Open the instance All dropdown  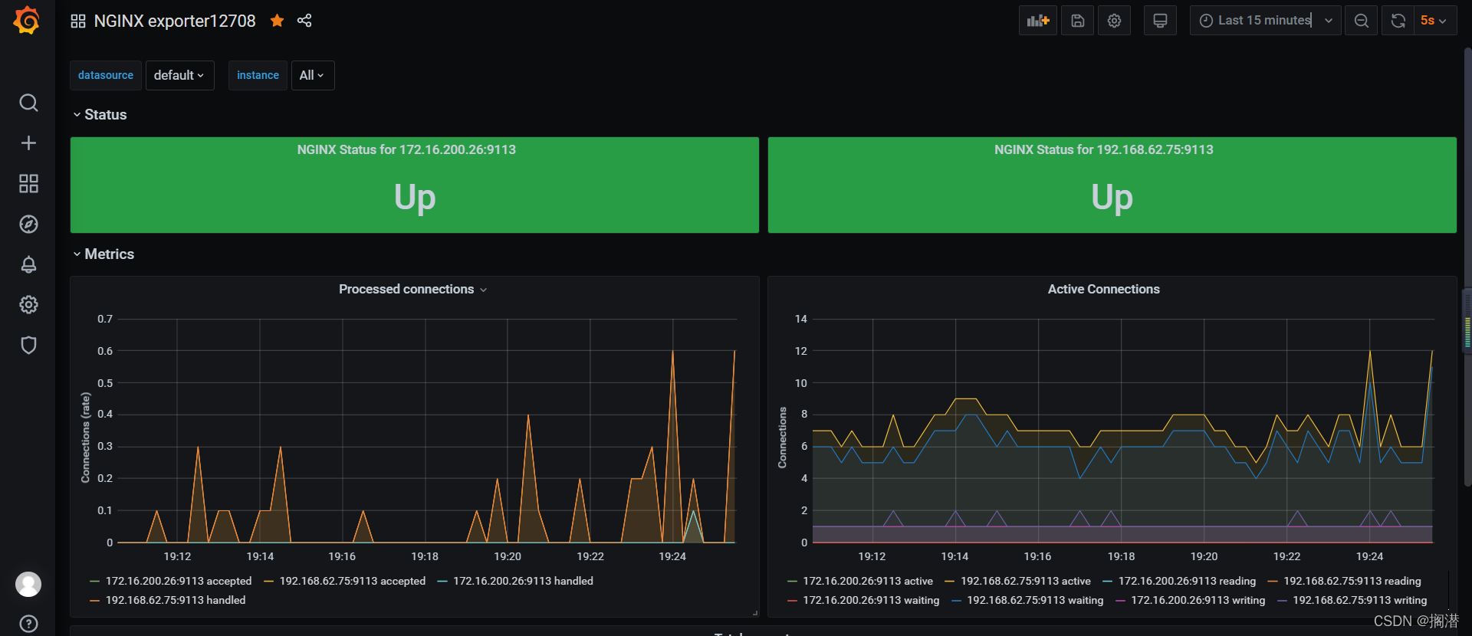point(312,75)
